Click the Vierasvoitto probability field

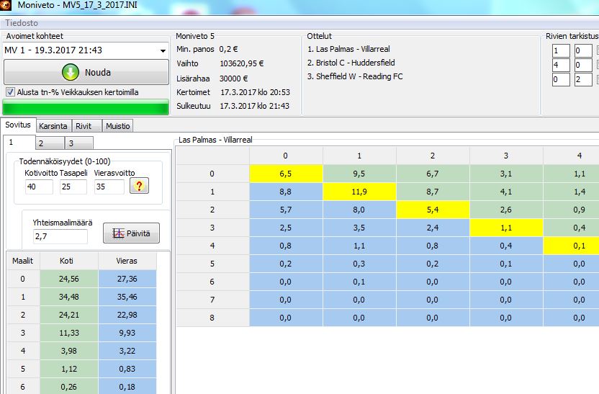(x=109, y=187)
